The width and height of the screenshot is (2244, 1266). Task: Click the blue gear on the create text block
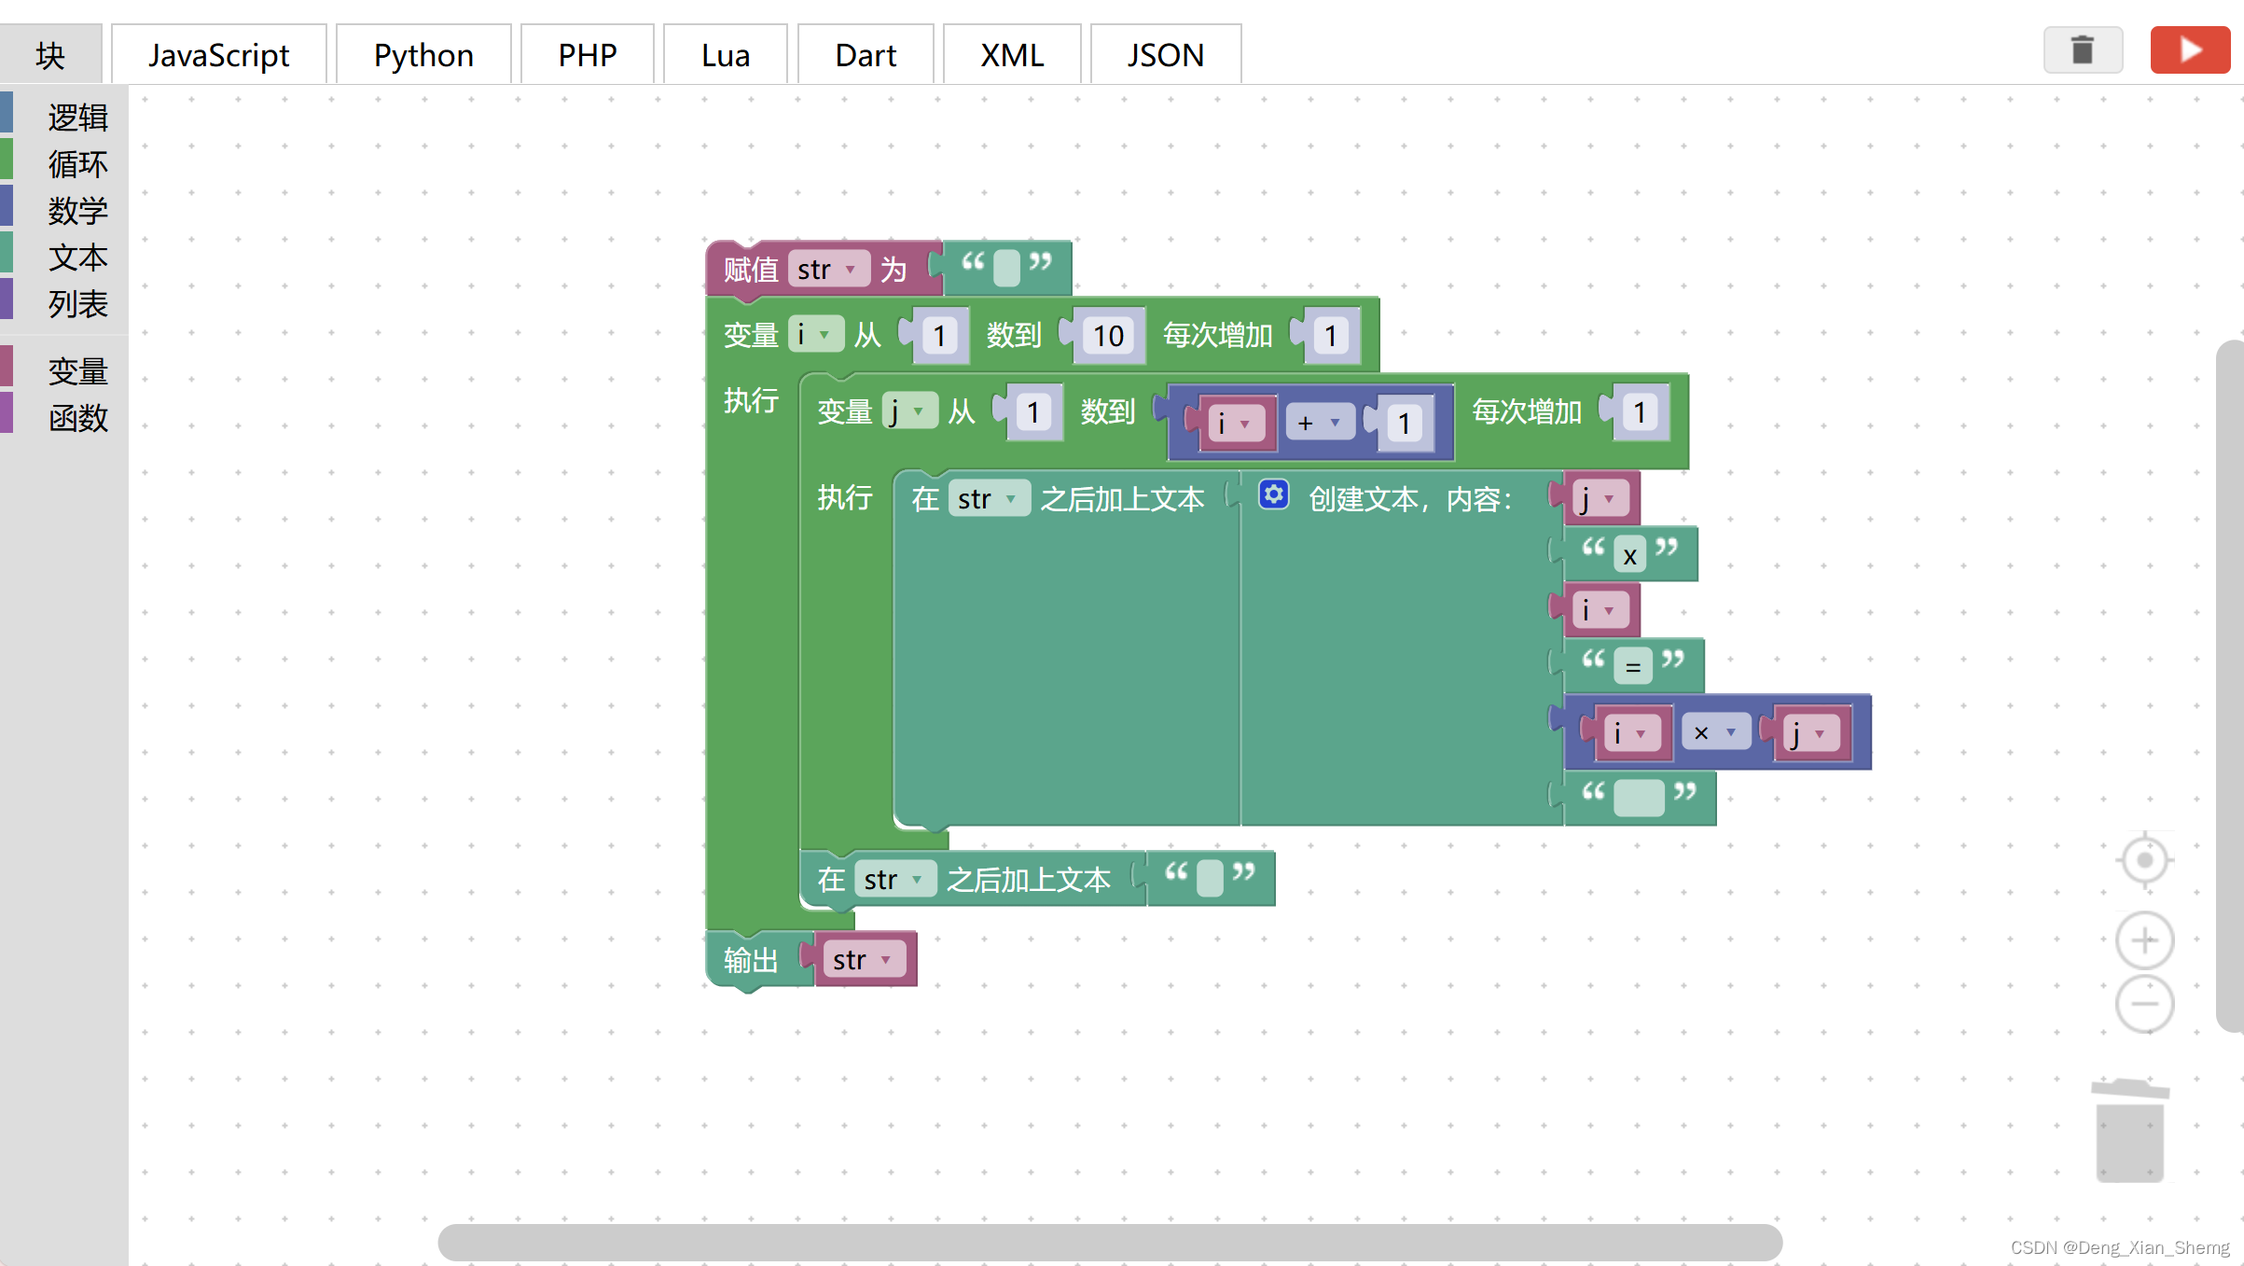pyautogui.click(x=1273, y=494)
